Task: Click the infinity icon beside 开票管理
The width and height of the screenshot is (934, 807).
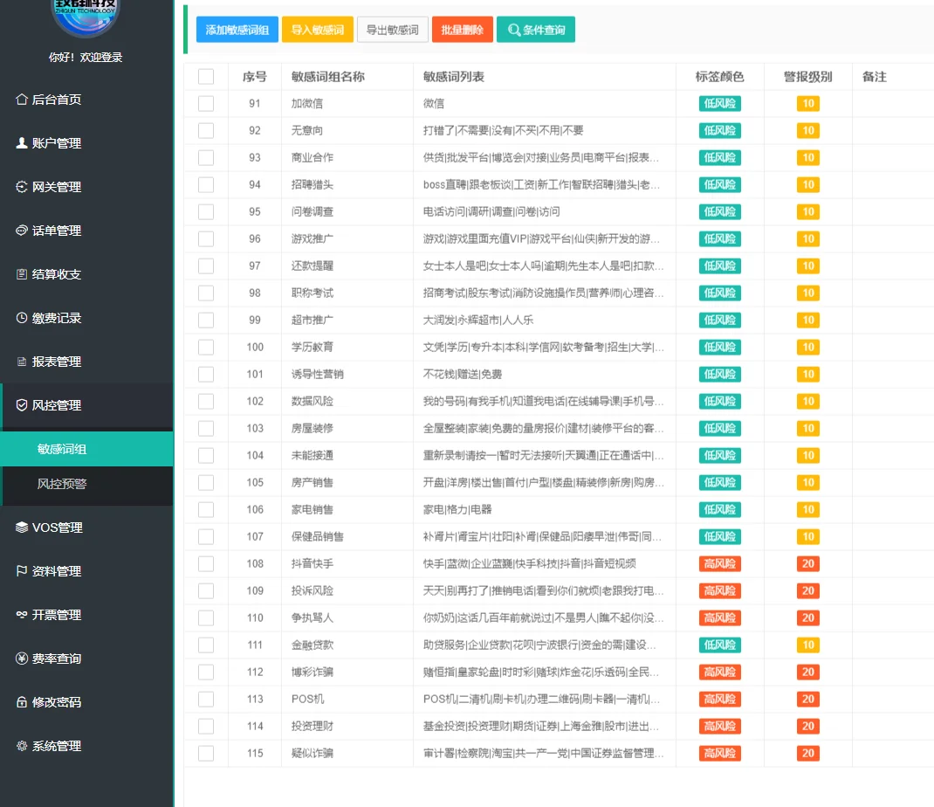Action: [x=22, y=615]
